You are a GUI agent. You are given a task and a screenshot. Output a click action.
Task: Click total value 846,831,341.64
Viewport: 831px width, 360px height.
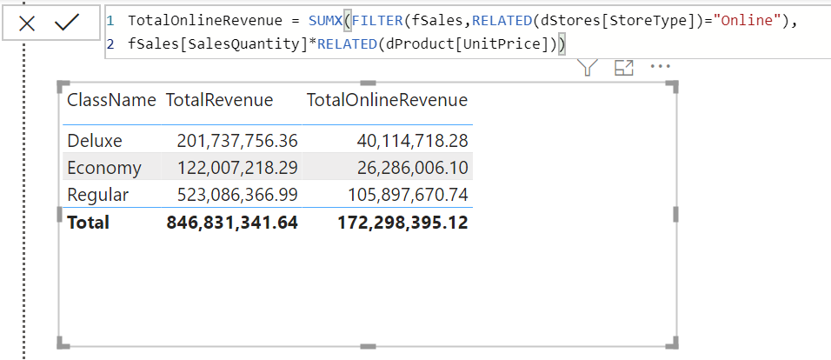tap(232, 222)
